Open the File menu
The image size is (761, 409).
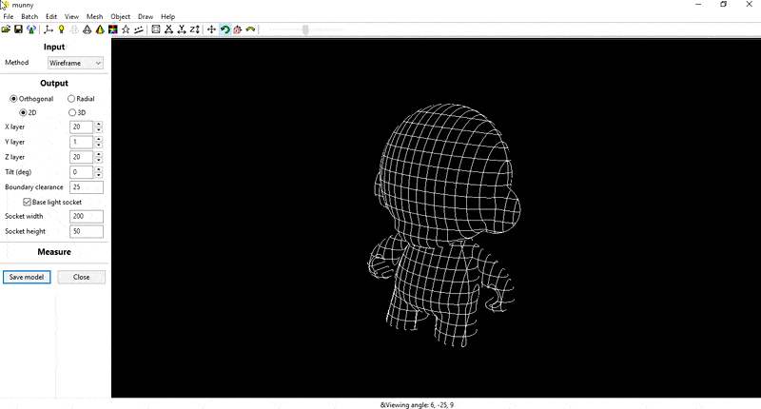coord(9,16)
